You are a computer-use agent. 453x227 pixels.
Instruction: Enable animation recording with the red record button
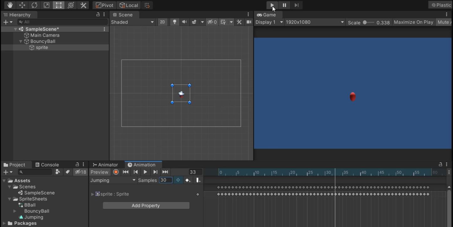click(x=116, y=172)
